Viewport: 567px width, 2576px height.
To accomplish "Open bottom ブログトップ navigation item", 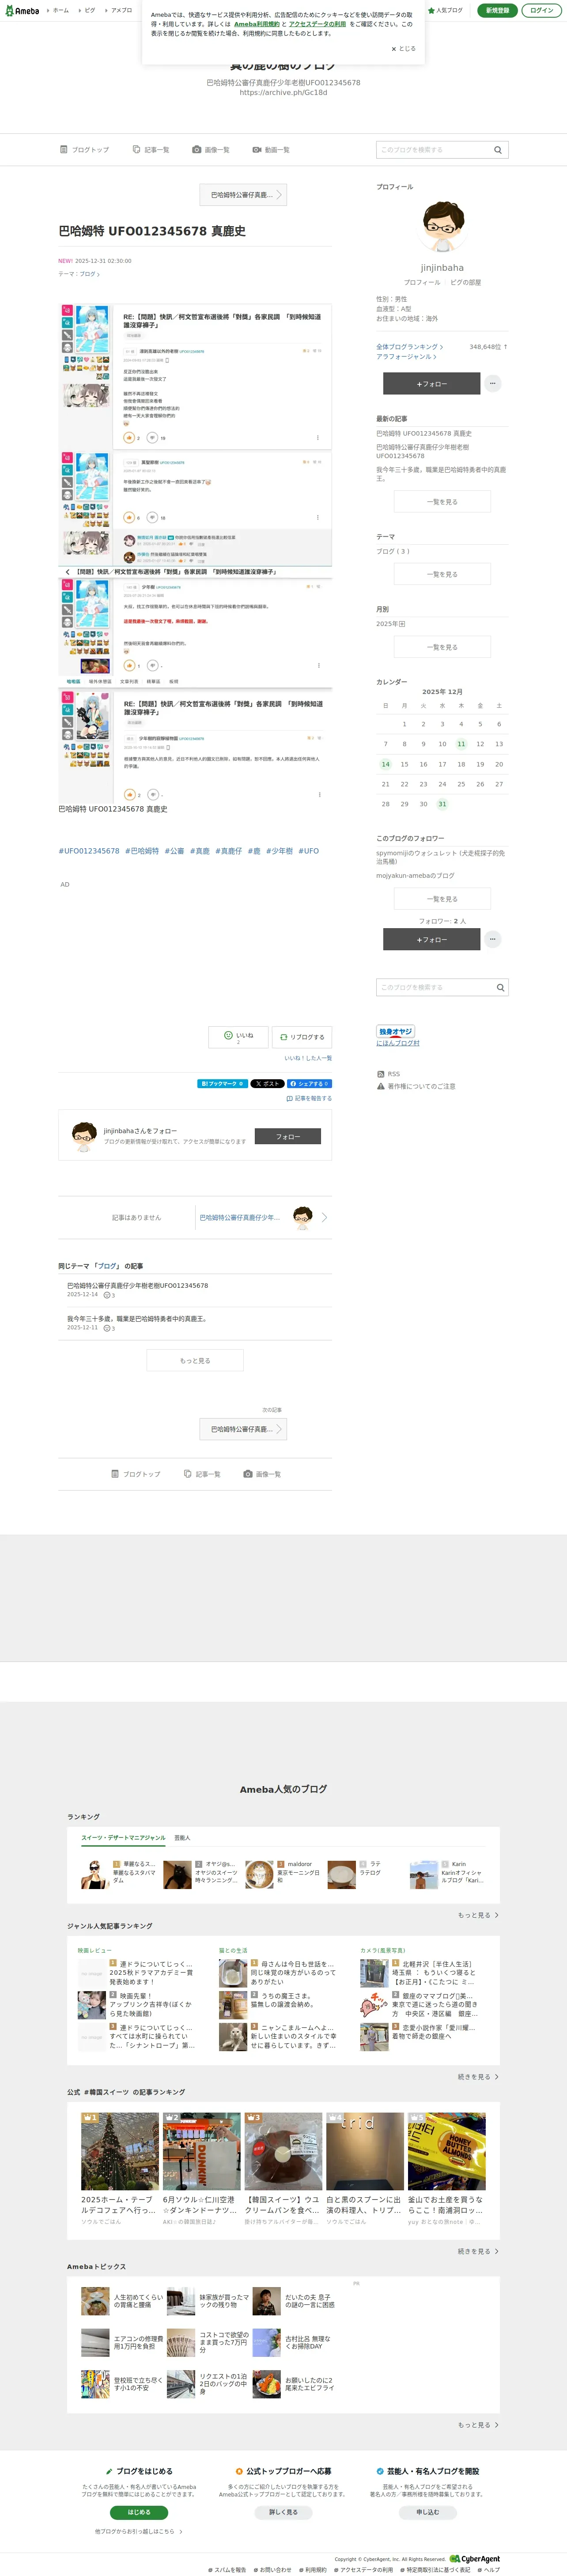I will pyautogui.click(x=135, y=1474).
